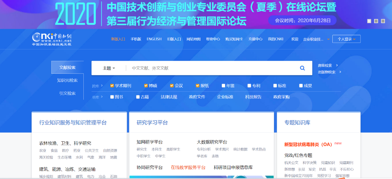Open the 公共卫生 link
Viewport: 392px width, 179px height.
pyautogui.click(x=92, y=151)
